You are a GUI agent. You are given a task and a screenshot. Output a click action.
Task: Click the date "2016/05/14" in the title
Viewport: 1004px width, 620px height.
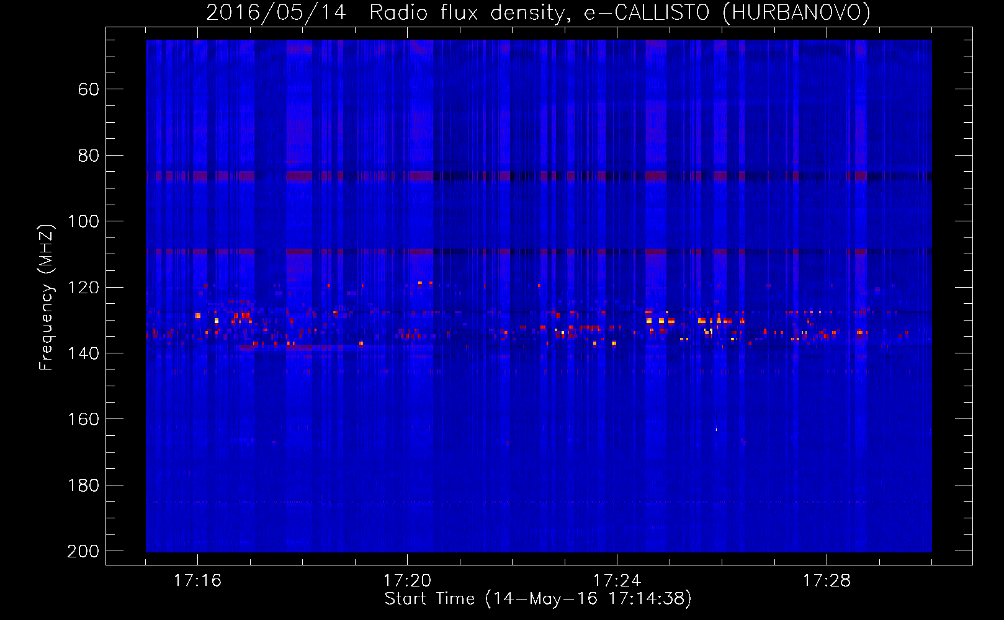pos(276,12)
